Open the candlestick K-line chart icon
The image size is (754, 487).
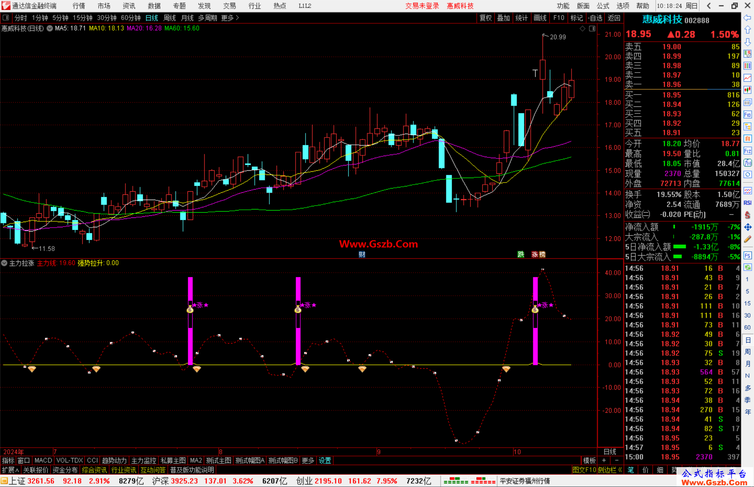pyautogui.click(x=747, y=90)
